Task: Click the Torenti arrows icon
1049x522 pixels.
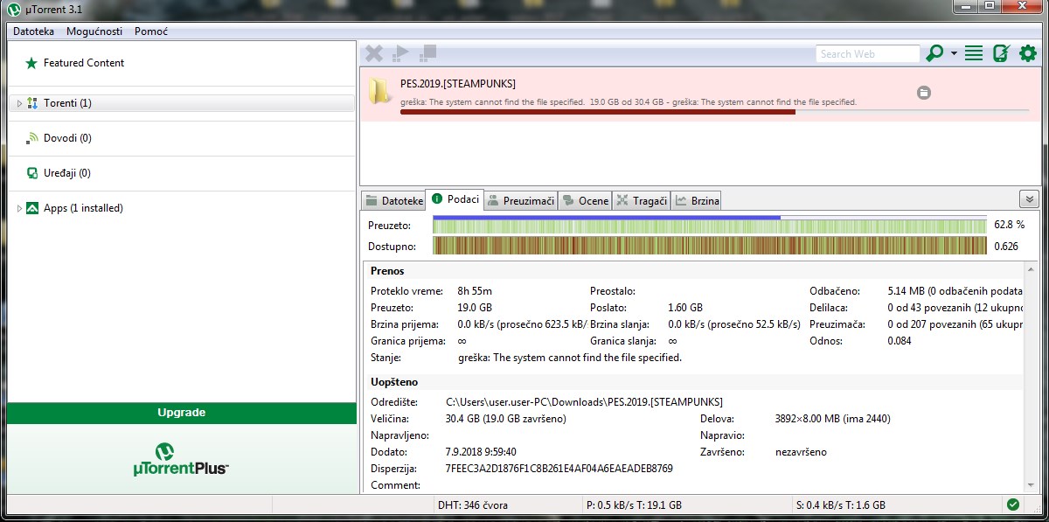Action: point(32,103)
